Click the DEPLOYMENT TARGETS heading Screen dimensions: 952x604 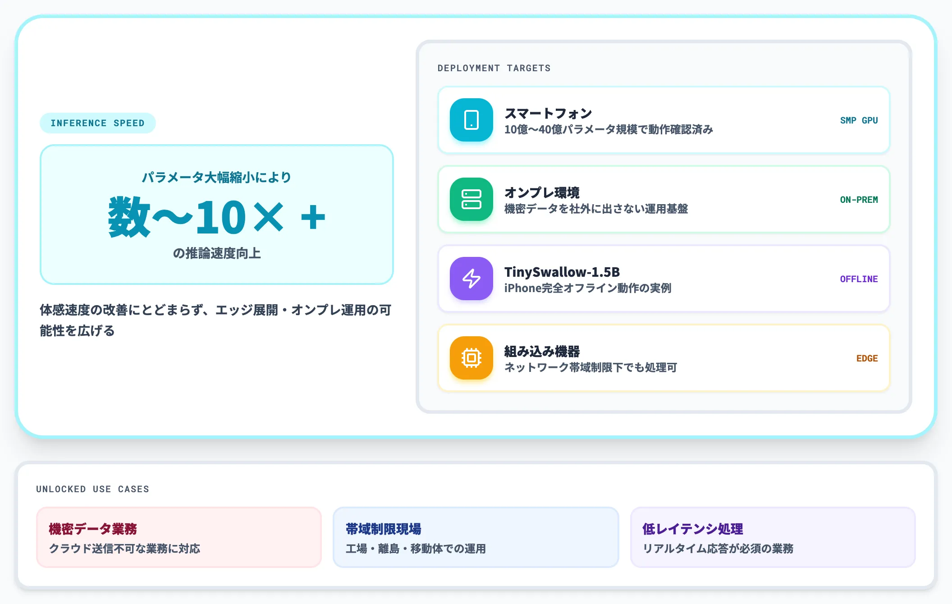click(x=494, y=68)
